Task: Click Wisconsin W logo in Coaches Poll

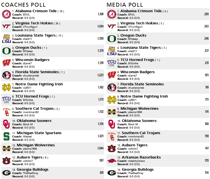Action: pyautogui.click(x=6, y=63)
